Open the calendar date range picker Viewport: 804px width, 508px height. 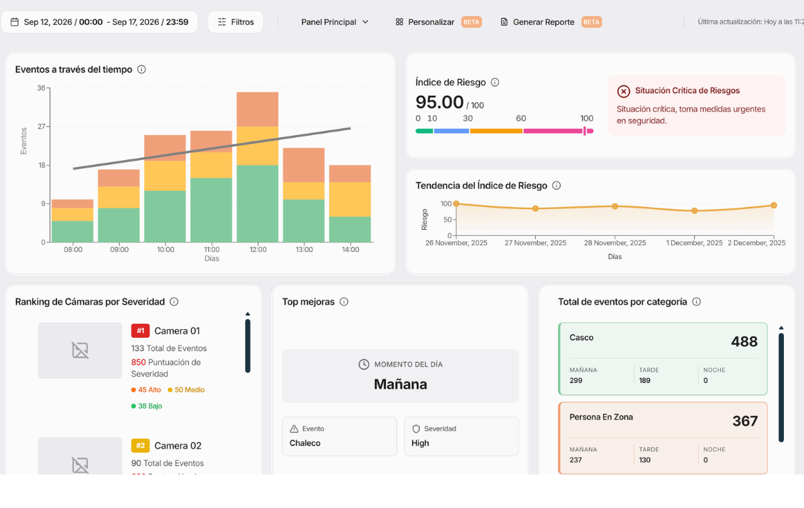click(x=99, y=22)
